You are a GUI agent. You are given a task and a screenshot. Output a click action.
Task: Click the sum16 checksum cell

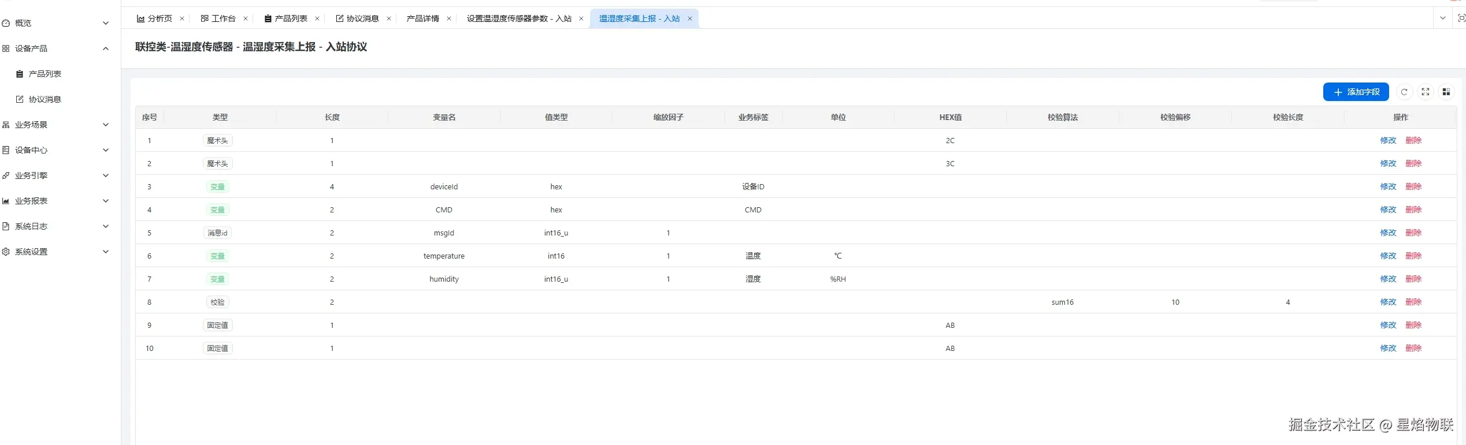(x=1063, y=302)
